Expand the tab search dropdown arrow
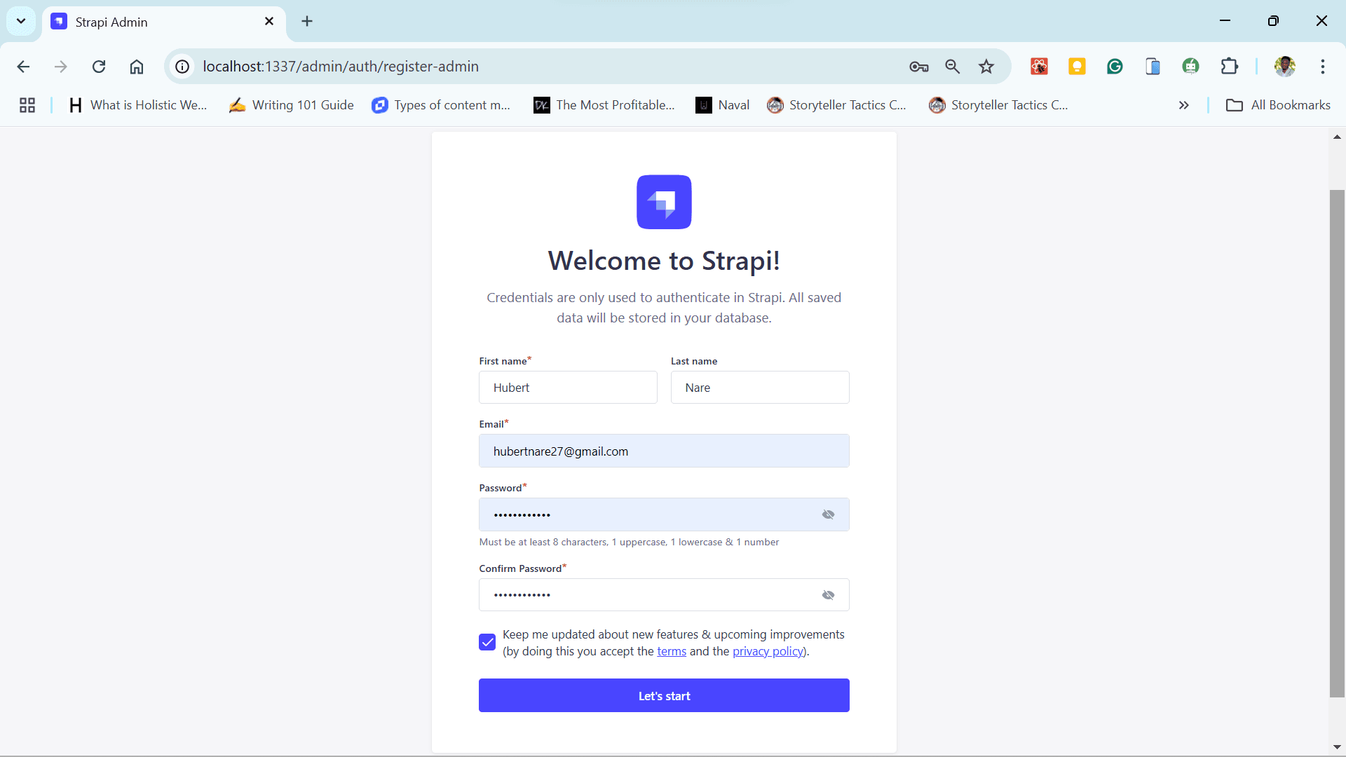 click(21, 21)
